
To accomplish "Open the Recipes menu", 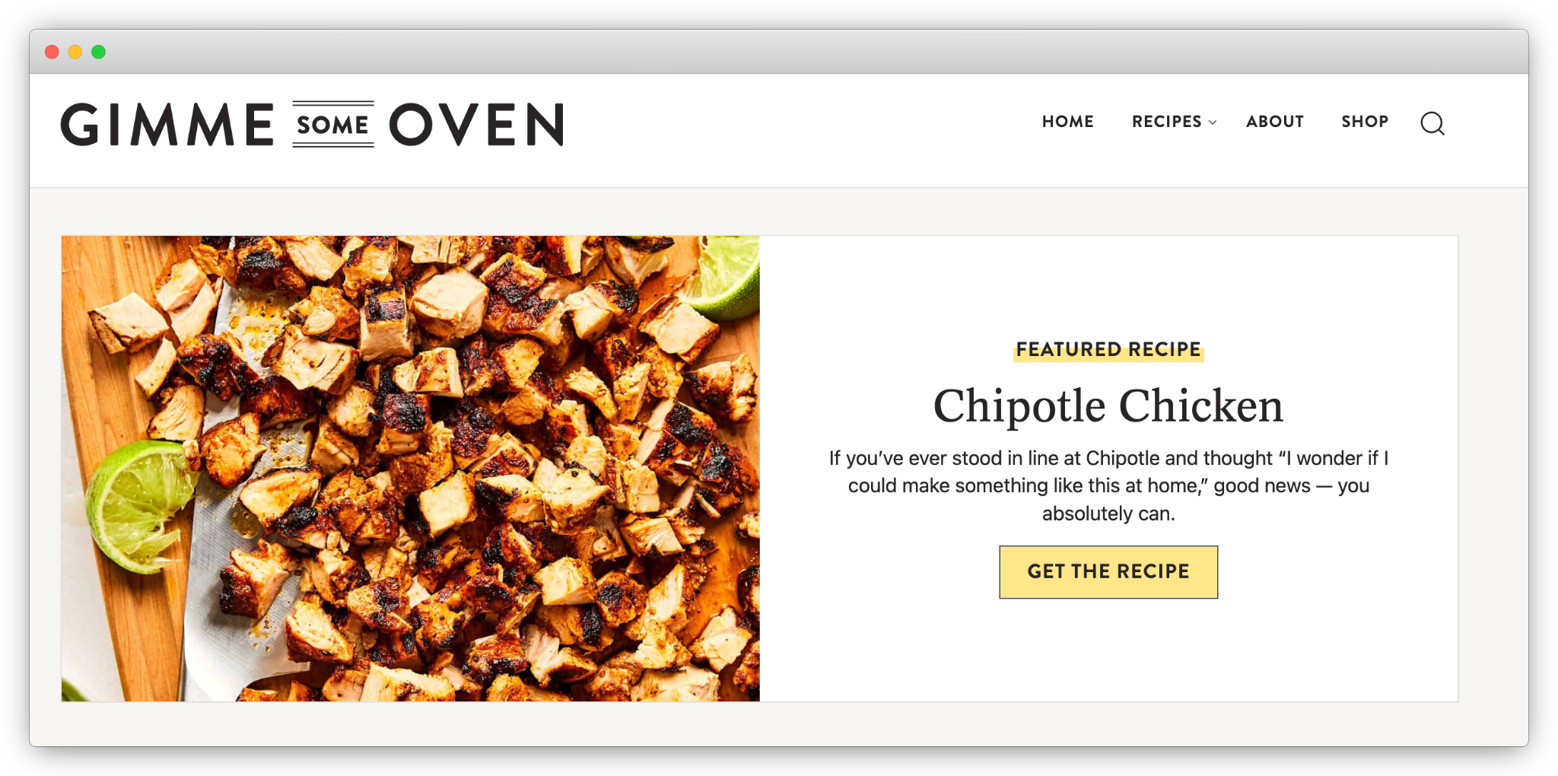I will [1166, 122].
